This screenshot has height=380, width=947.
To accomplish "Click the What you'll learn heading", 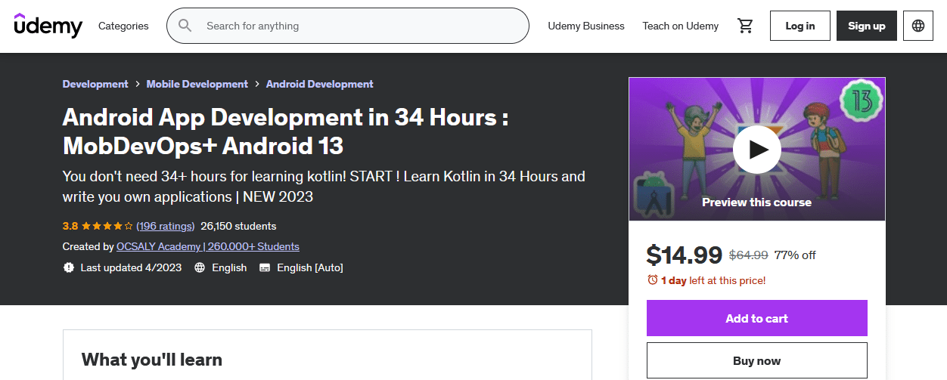I will (152, 360).
